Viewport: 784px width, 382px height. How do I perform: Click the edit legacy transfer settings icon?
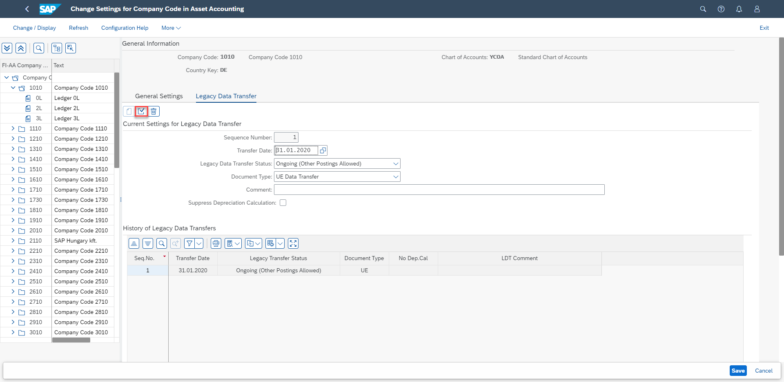click(141, 111)
